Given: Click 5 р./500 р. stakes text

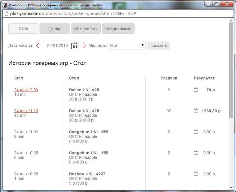Looking at the screenshot, I should (79, 183).
